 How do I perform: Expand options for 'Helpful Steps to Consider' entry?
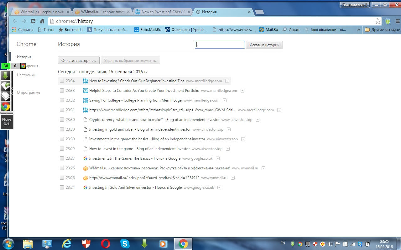(x=242, y=91)
